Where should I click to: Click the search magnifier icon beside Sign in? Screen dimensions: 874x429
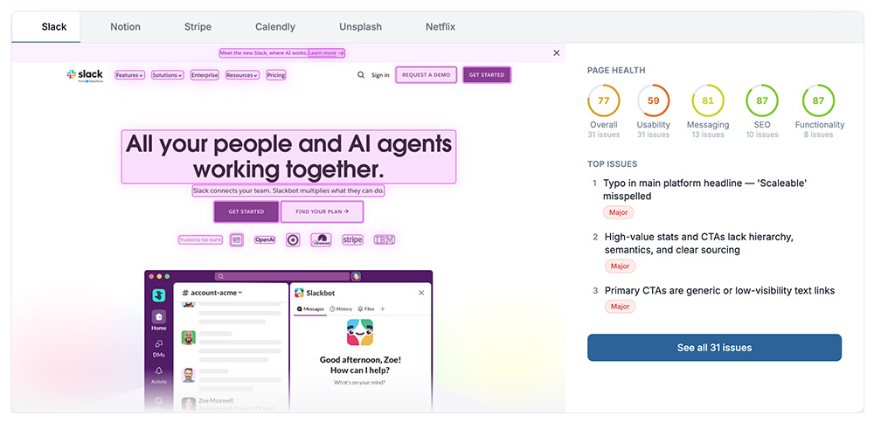point(361,74)
